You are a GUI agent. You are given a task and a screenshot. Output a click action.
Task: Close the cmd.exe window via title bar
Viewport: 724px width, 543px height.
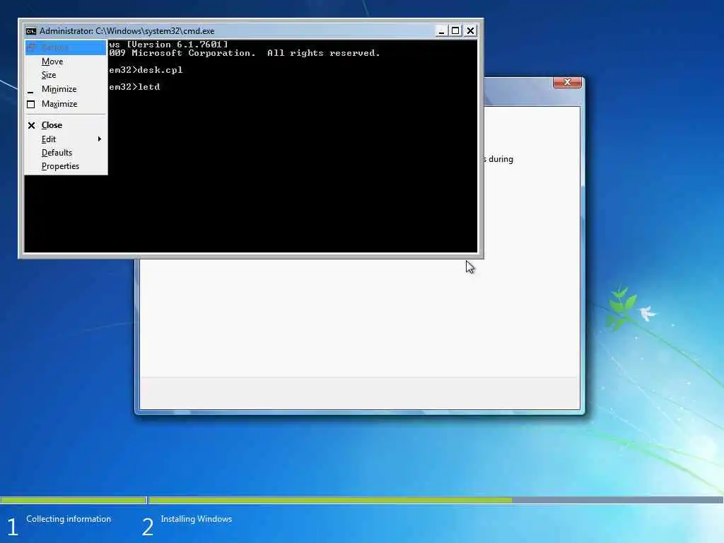[x=470, y=31]
